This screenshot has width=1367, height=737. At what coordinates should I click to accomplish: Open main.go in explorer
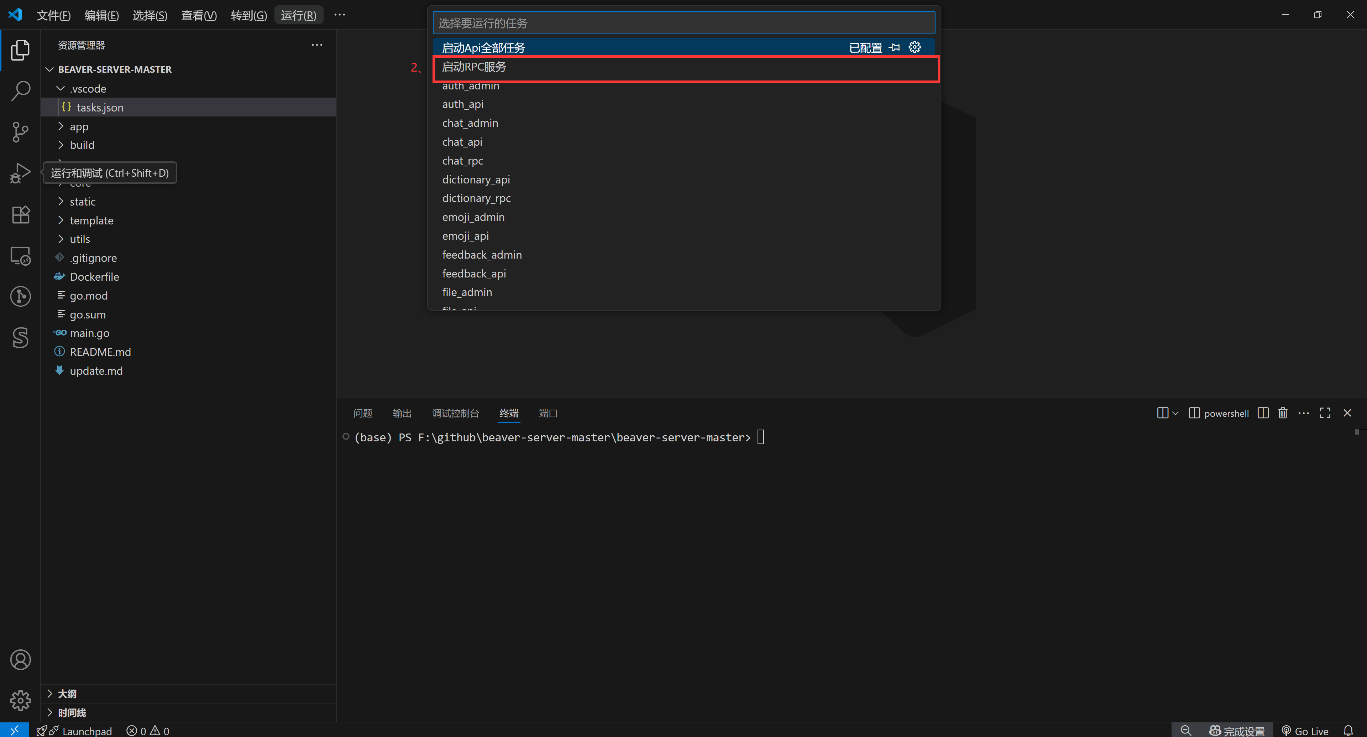pos(188,333)
